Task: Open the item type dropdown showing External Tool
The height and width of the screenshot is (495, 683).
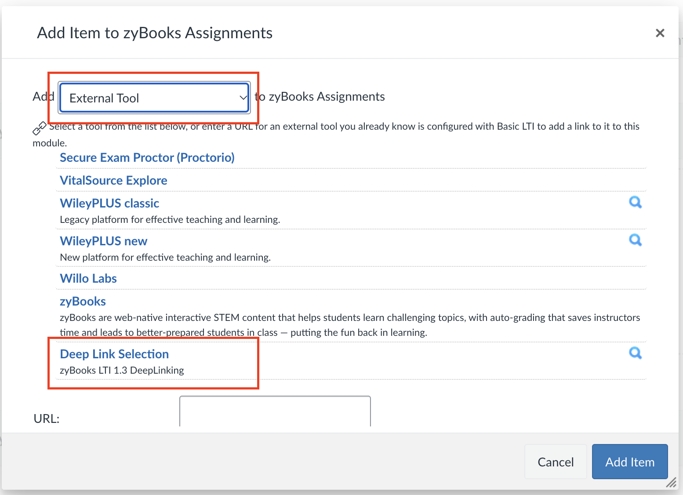Action: (154, 98)
